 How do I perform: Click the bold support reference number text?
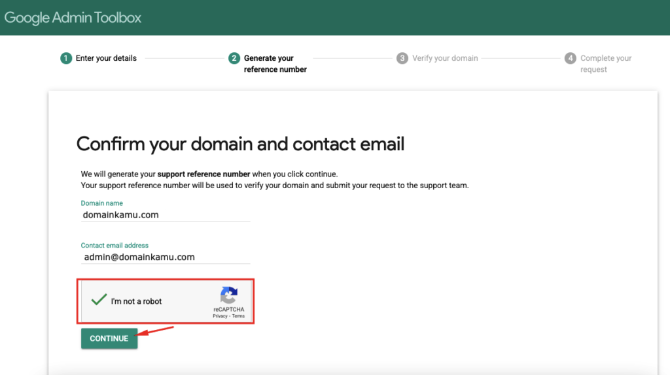click(x=203, y=174)
